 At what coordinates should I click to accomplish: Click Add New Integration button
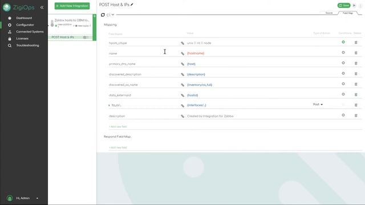(72, 6)
